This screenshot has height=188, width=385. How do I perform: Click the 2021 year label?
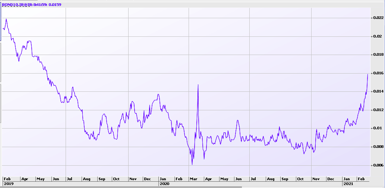(348, 184)
